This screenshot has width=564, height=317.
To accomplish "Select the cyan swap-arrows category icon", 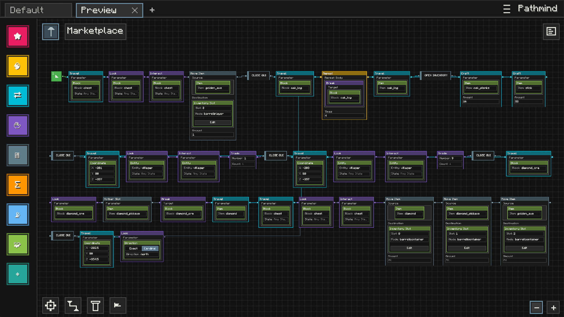I will click(18, 96).
